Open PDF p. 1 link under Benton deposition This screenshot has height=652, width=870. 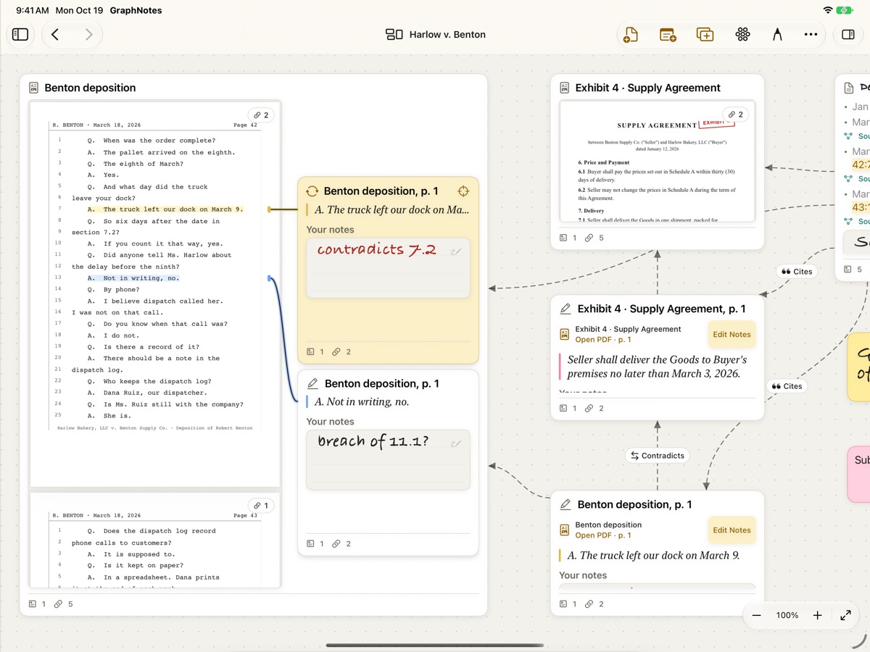click(x=603, y=535)
